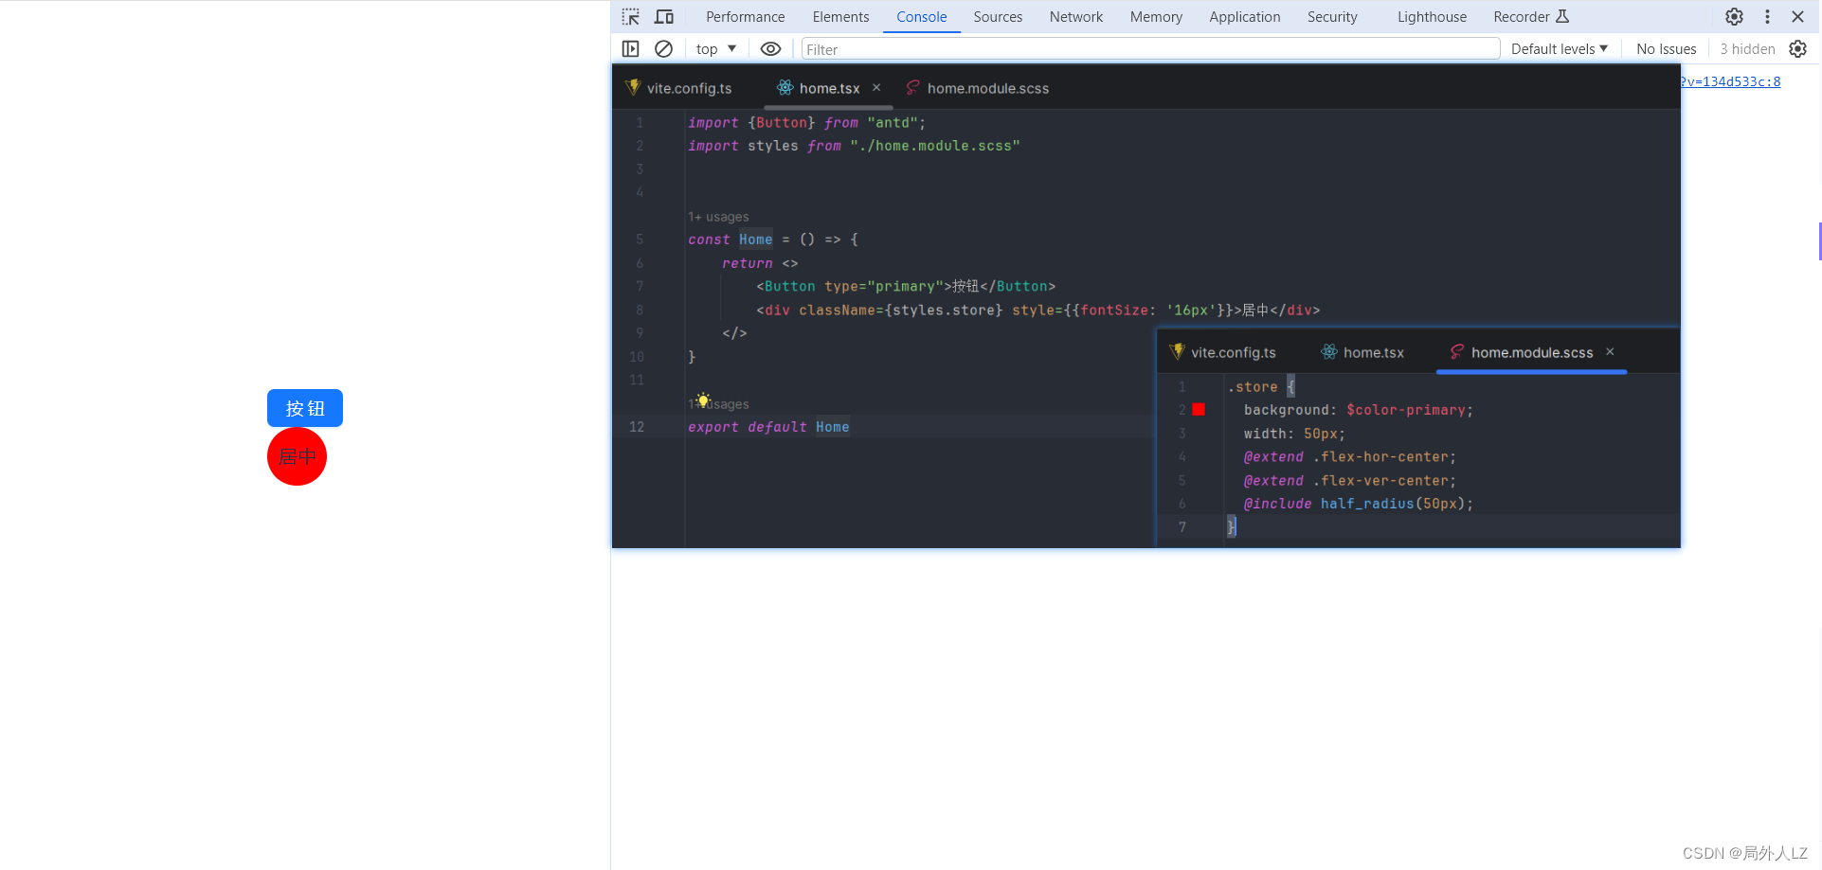
Task: Open the Application tab
Action: pyautogui.click(x=1245, y=17)
